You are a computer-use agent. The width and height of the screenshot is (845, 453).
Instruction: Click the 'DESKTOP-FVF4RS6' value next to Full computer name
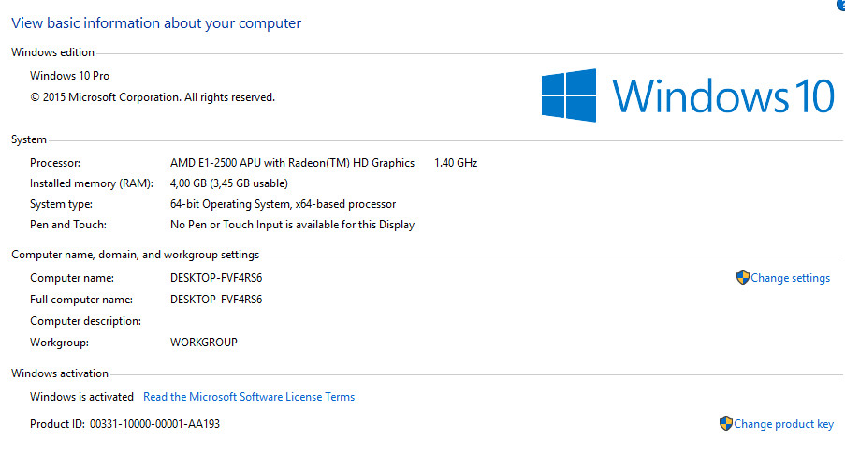(216, 300)
